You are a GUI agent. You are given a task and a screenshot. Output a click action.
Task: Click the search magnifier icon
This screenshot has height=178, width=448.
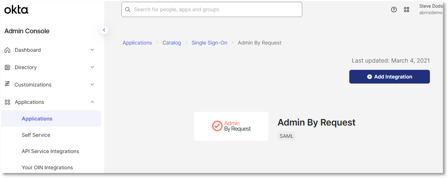pos(128,9)
